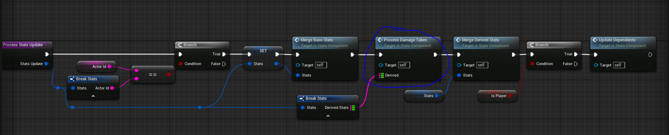Click Stats input pin on the SET node
This screenshot has width=669, height=135.
point(250,64)
